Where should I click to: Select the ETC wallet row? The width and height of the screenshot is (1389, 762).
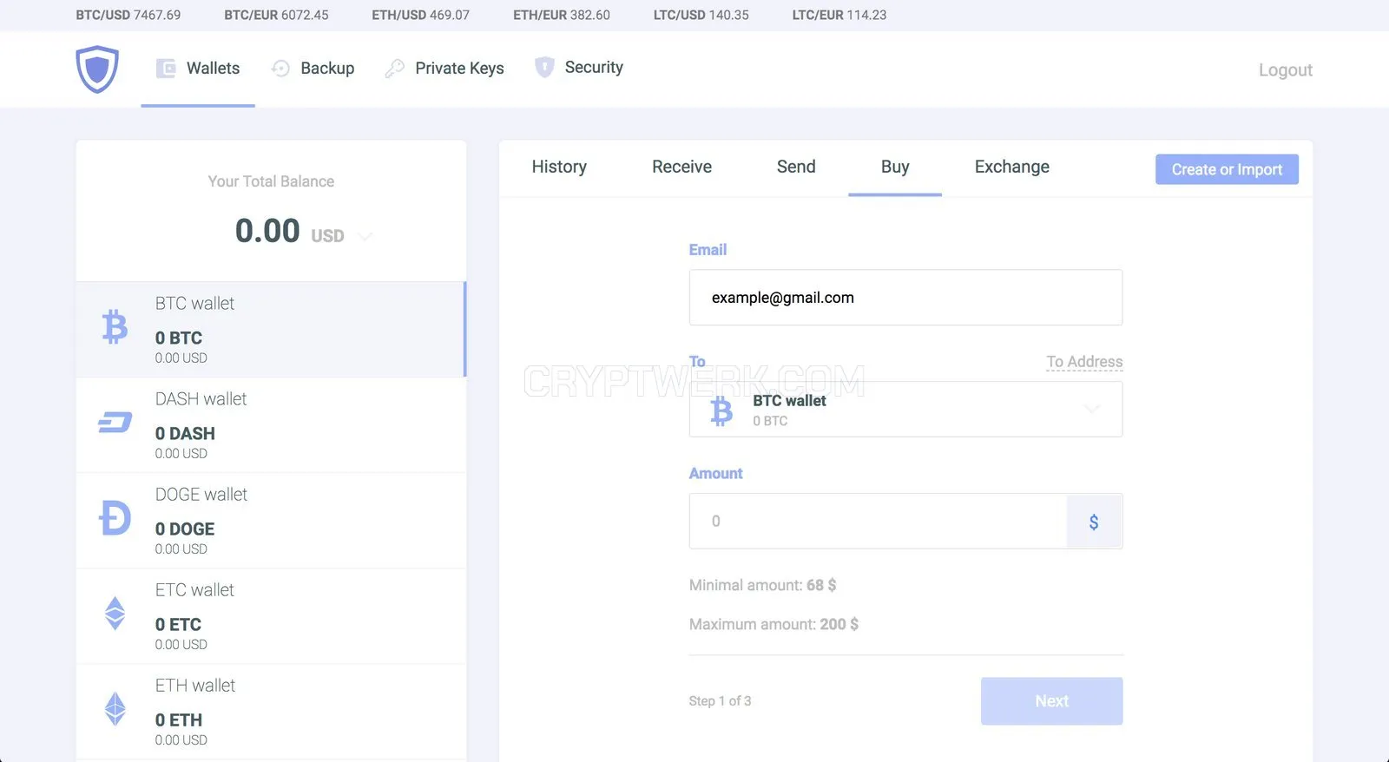click(x=271, y=616)
